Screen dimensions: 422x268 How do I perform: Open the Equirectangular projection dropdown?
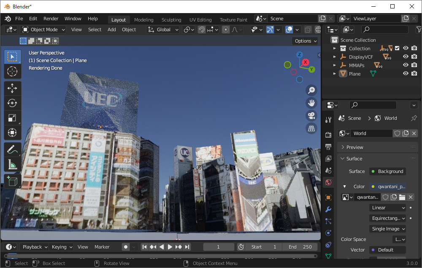(x=387, y=218)
